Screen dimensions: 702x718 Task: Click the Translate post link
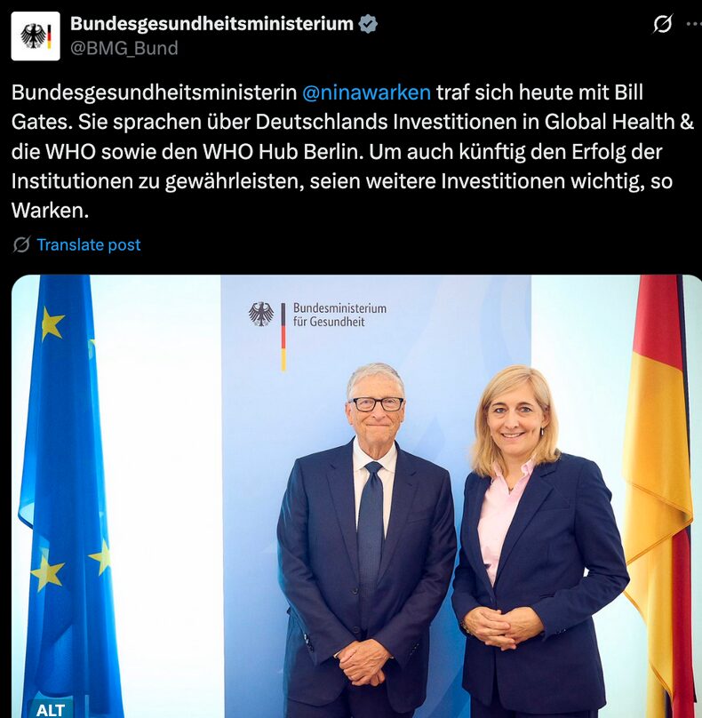(x=88, y=244)
